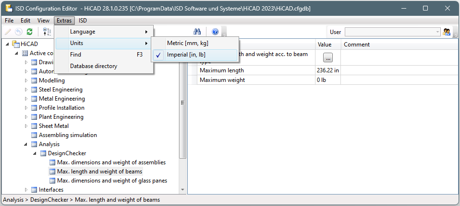
Task: Open the View menu
Action: [43, 21]
